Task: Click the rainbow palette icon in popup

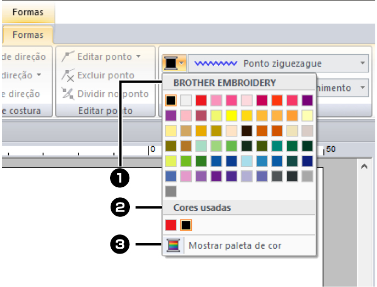Action: (172, 245)
